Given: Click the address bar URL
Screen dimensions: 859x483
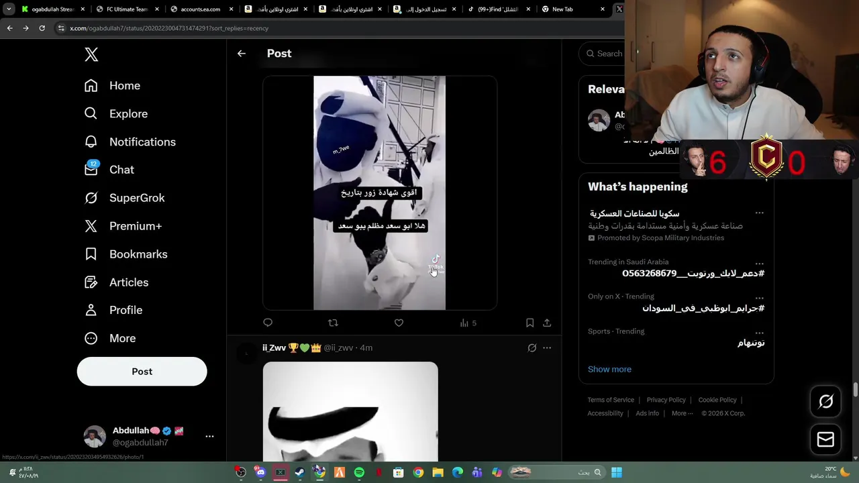Looking at the screenshot, I should coord(169,28).
